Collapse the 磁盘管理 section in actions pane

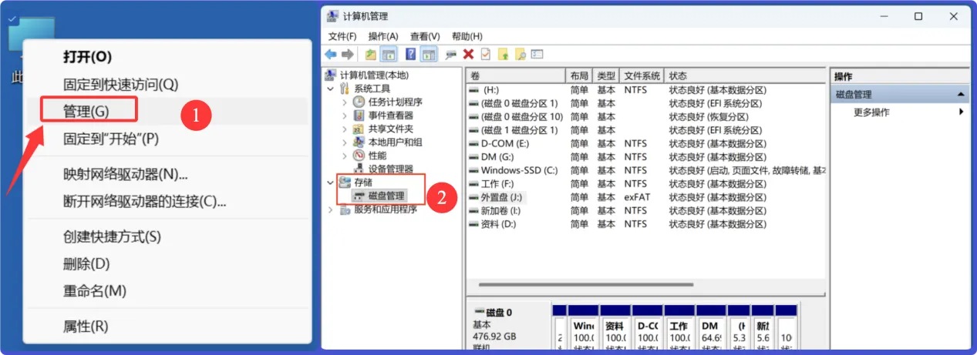pos(962,94)
